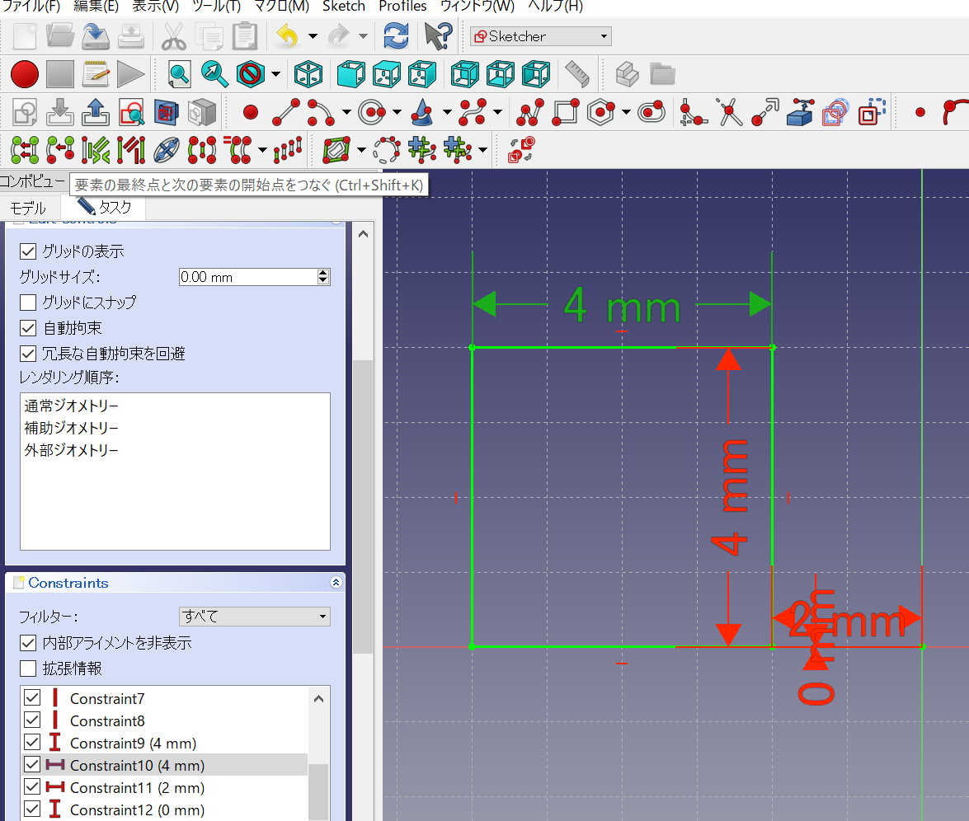Select the create rectangle tool
The image size is (969, 821).
pyautogui.click(x=566, y=112)
